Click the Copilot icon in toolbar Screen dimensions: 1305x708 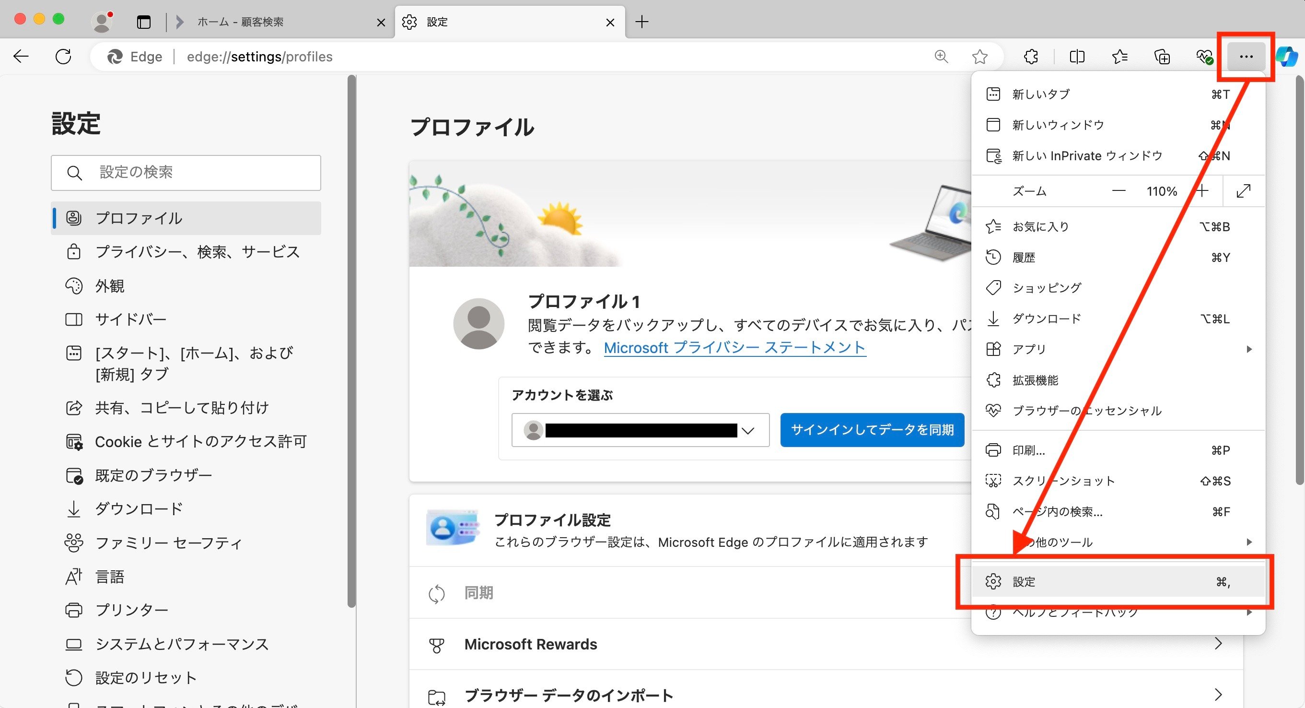click(1287, 56)
